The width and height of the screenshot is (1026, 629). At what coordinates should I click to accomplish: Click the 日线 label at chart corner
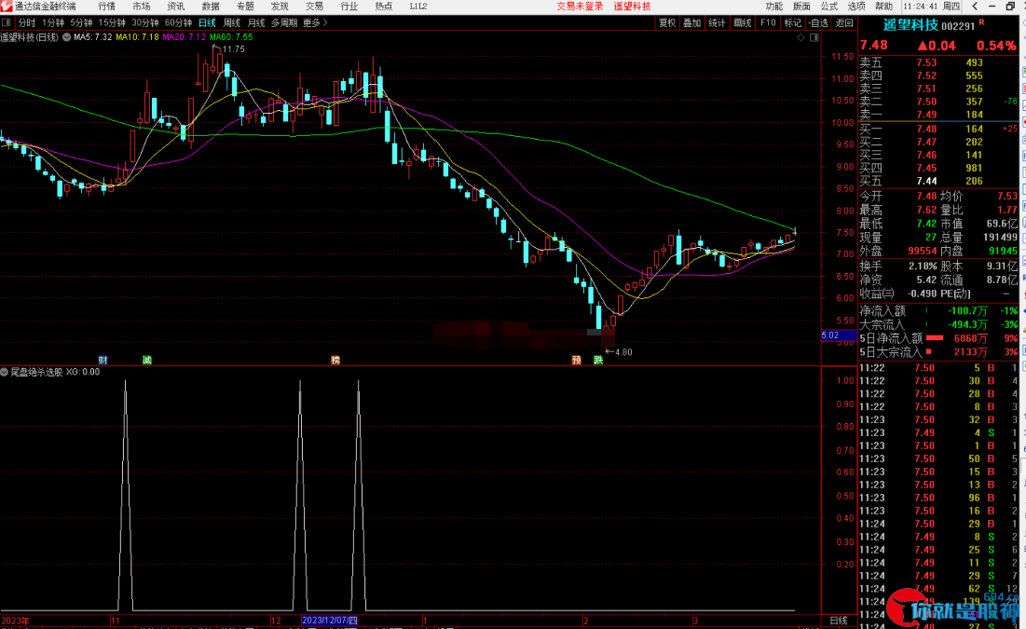coord(839,621)
